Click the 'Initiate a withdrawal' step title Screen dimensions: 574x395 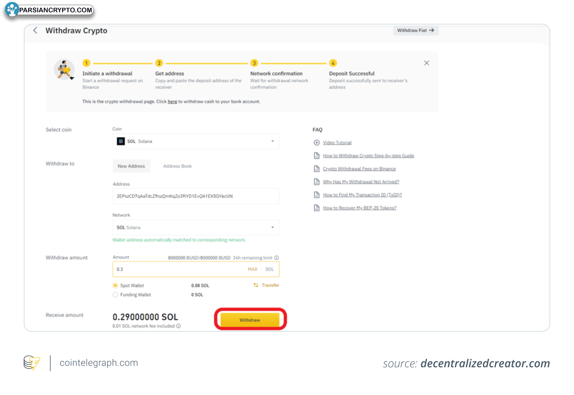pos(107,74)
